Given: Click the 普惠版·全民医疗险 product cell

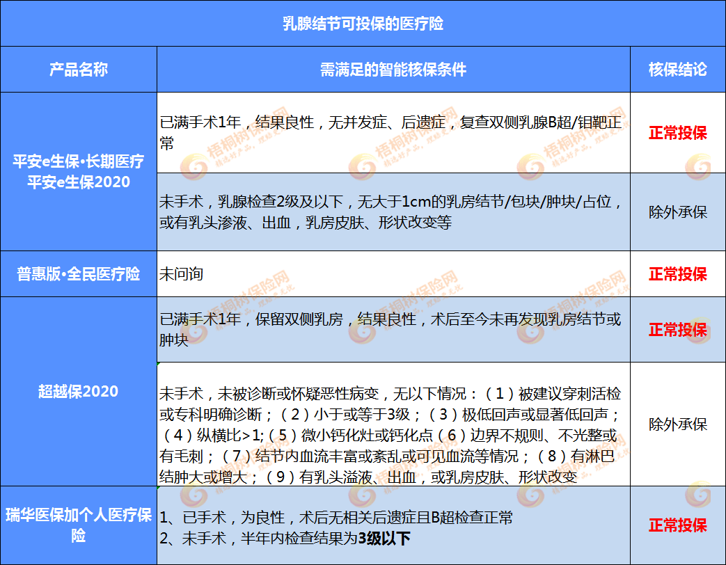Looking at the screenshot, I should (79, 274).
